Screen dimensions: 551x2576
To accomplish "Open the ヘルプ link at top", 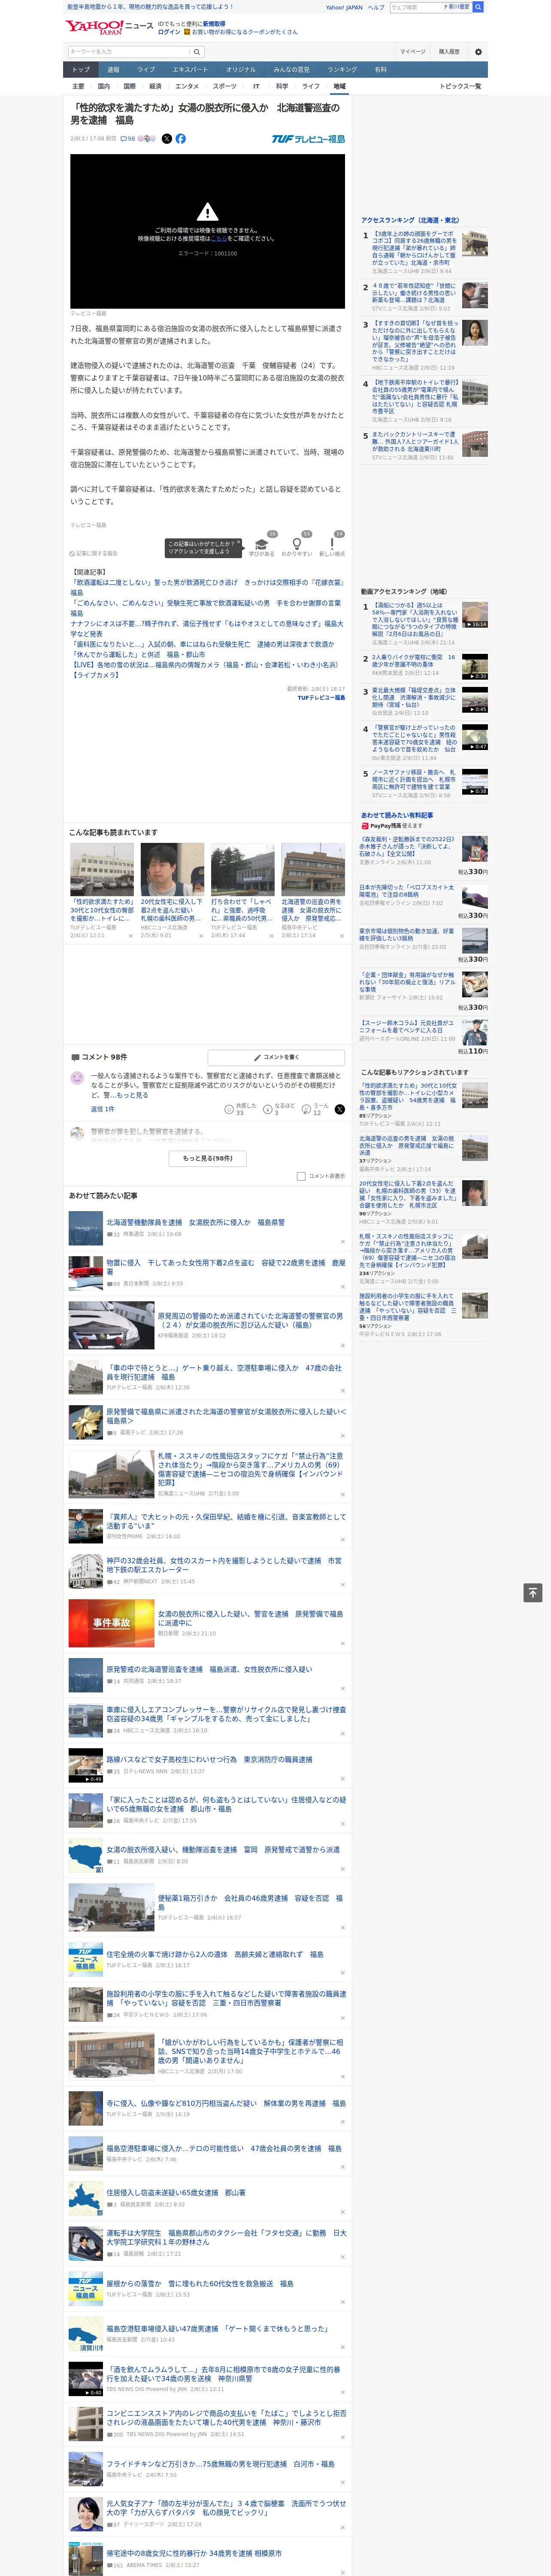I will [376, 7].
